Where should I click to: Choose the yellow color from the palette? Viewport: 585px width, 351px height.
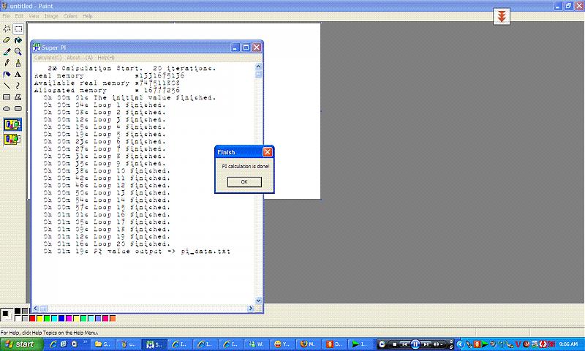tap(39, 318)
